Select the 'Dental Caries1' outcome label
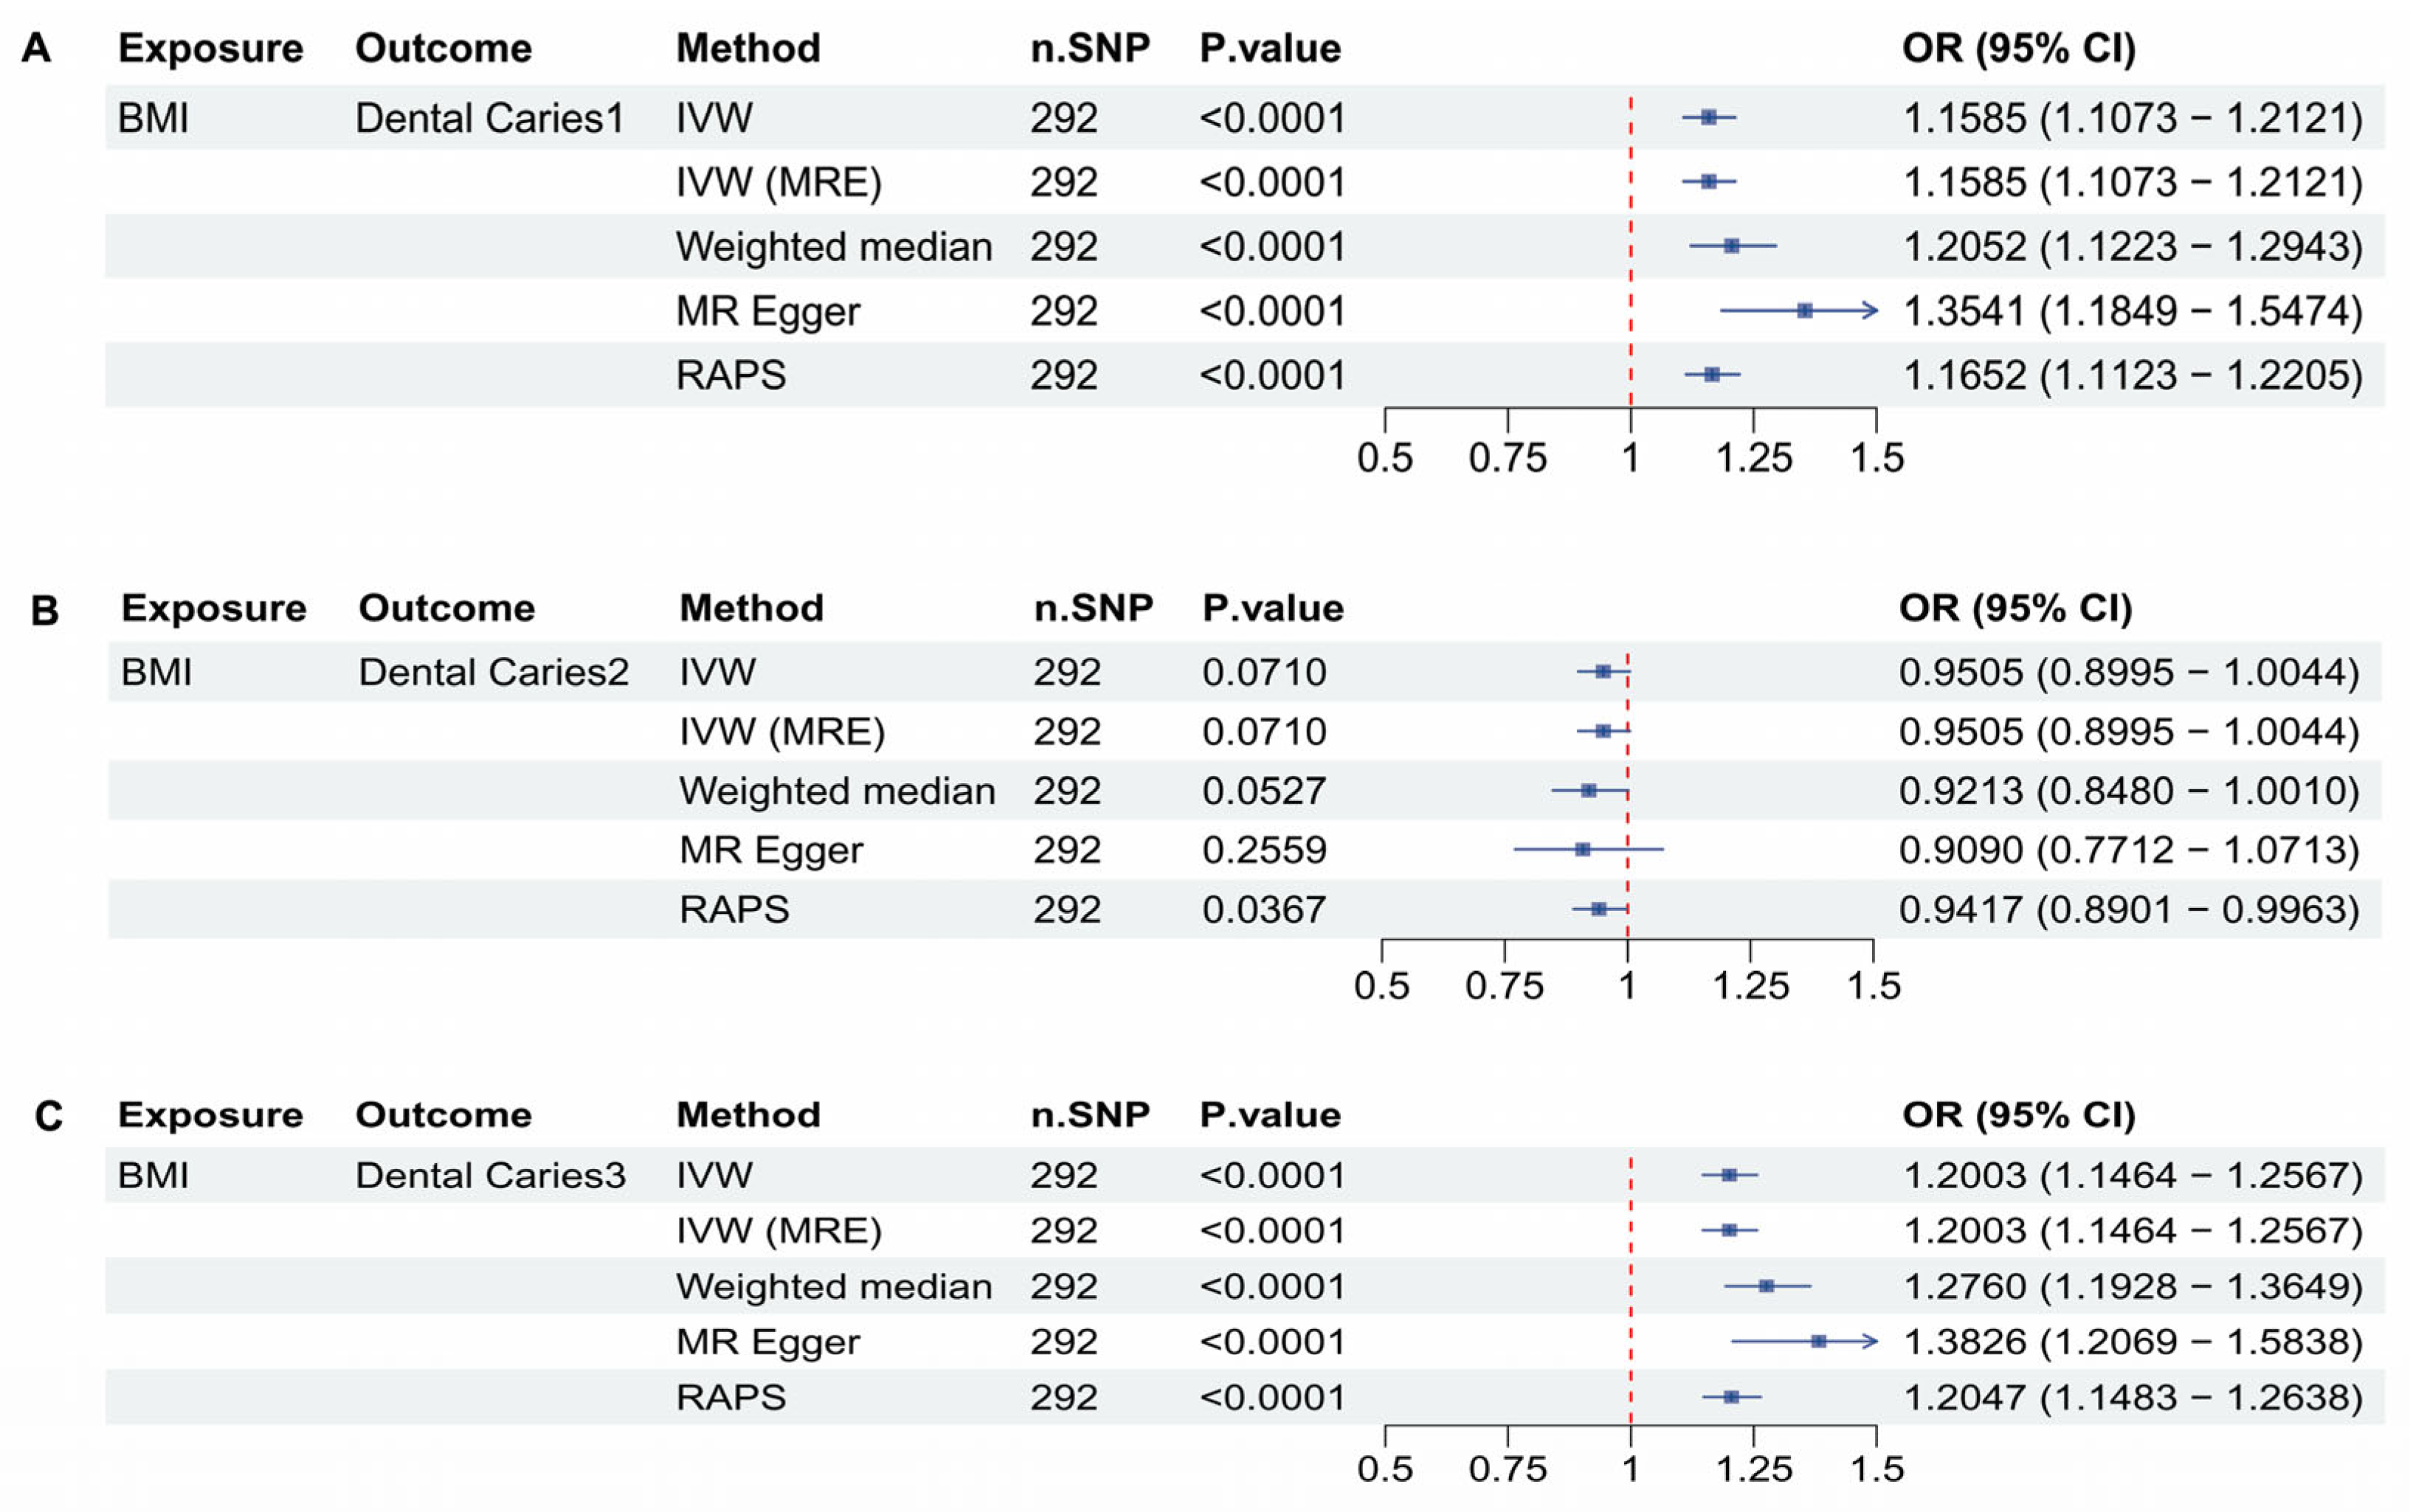Viewport: 2410px width, 1512px height. pyautogui.click(x=489, y=118)
